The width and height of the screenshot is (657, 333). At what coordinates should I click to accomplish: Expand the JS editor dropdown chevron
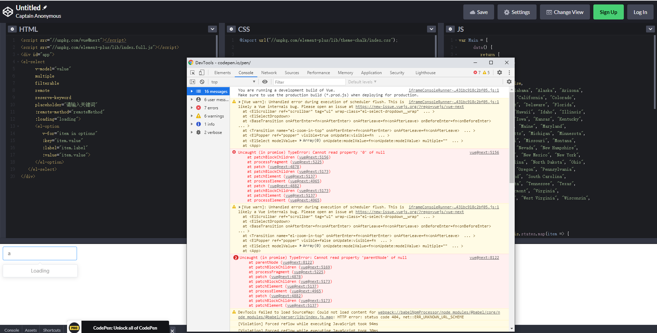coord(650,29)
